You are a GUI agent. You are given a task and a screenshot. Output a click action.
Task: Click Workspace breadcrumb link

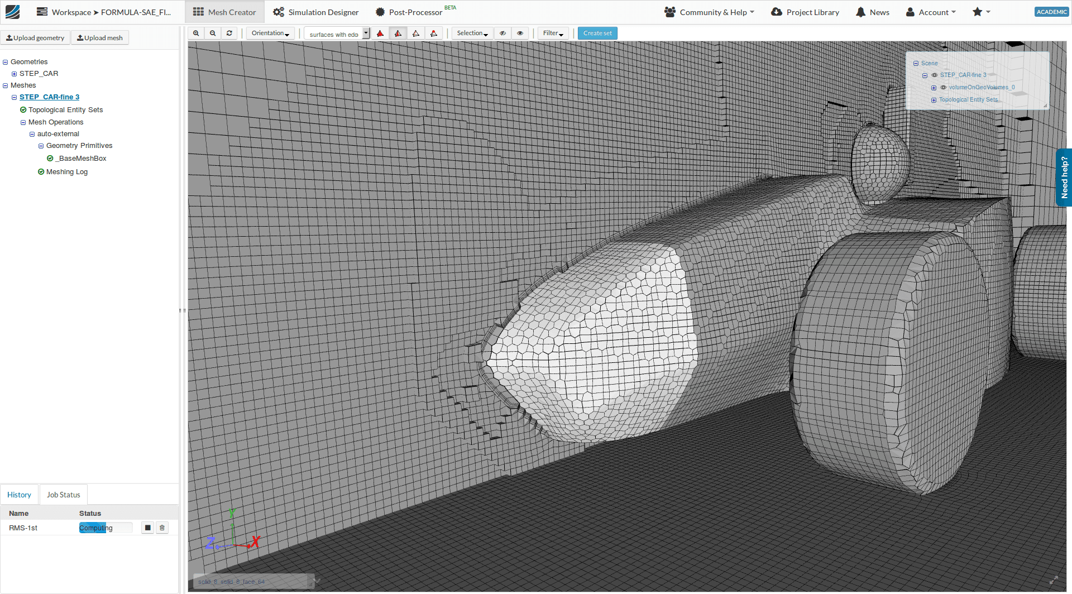pos(71,12)
